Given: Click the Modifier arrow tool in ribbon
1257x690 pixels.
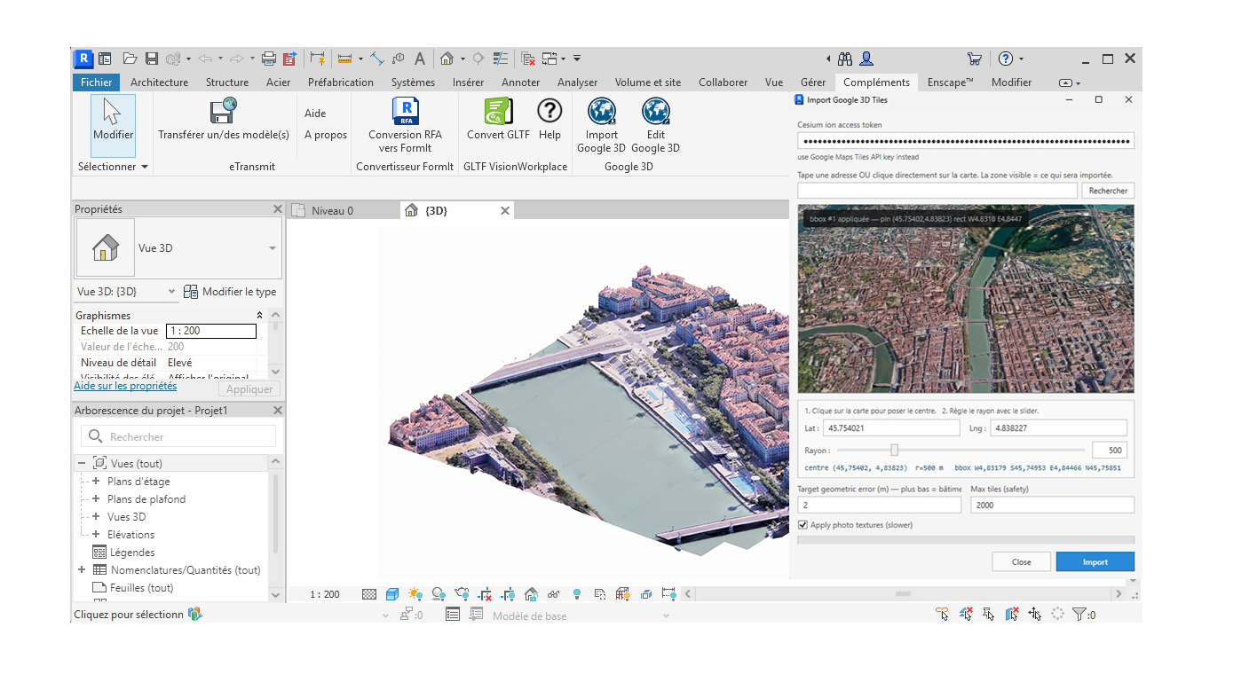Looking at the screenshot, I should click(x=113, y=125).
